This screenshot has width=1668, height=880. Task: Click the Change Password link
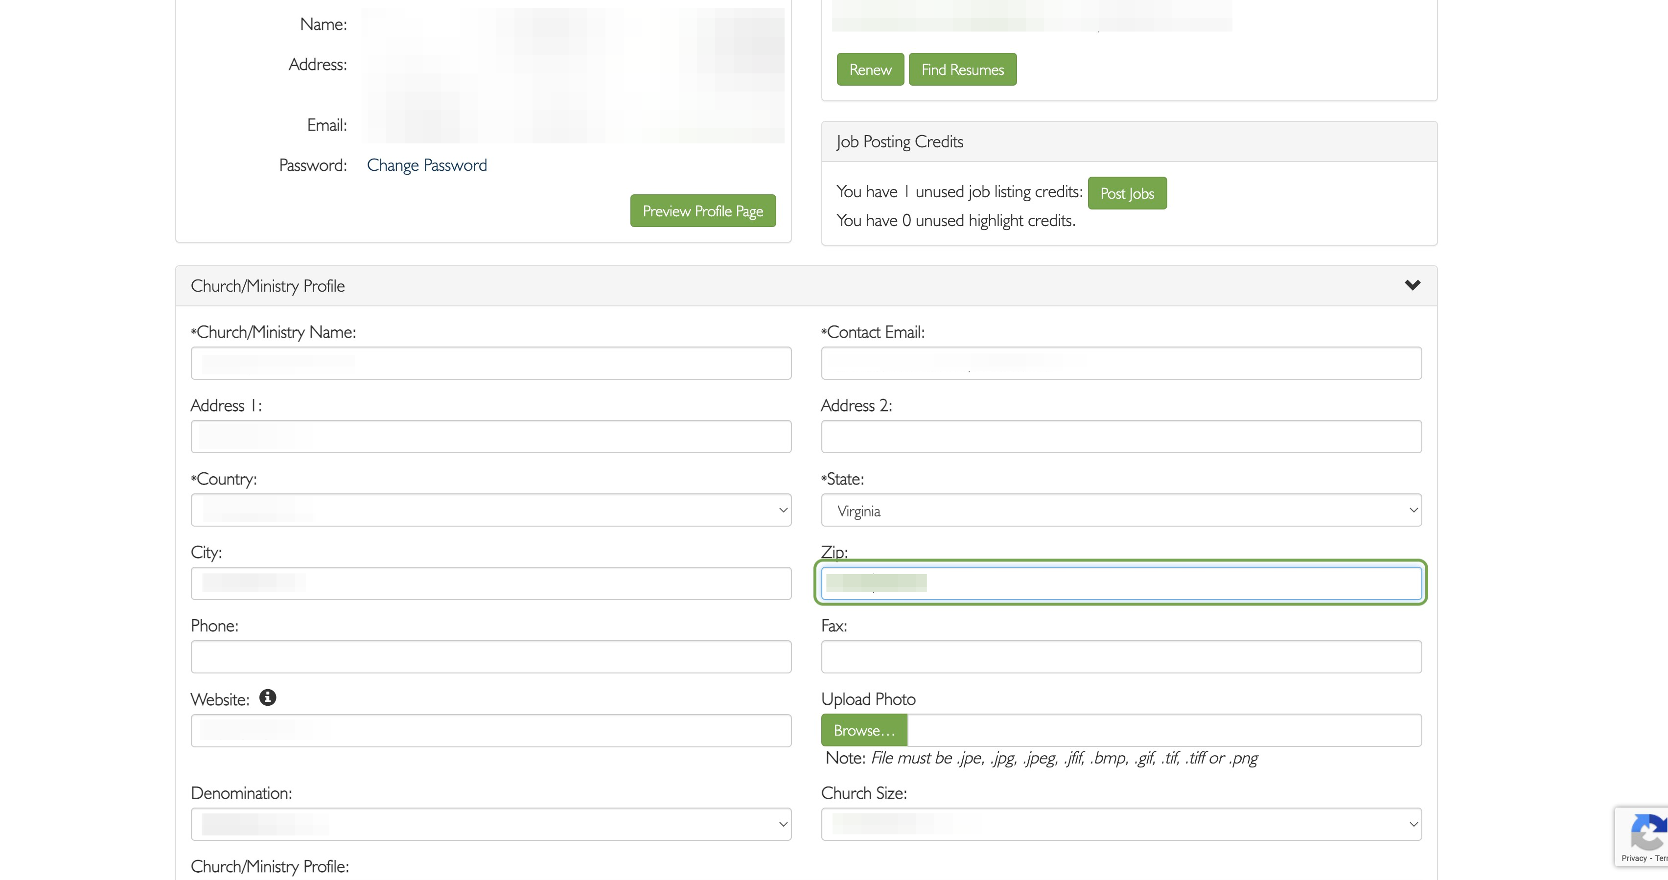pyautogui.click(x=427, y=165)
